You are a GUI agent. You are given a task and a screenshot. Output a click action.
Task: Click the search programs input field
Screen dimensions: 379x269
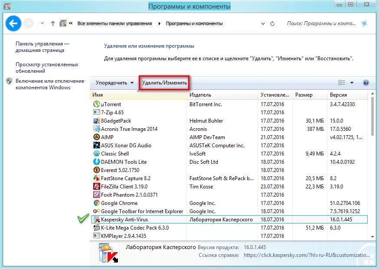[321, 23]
